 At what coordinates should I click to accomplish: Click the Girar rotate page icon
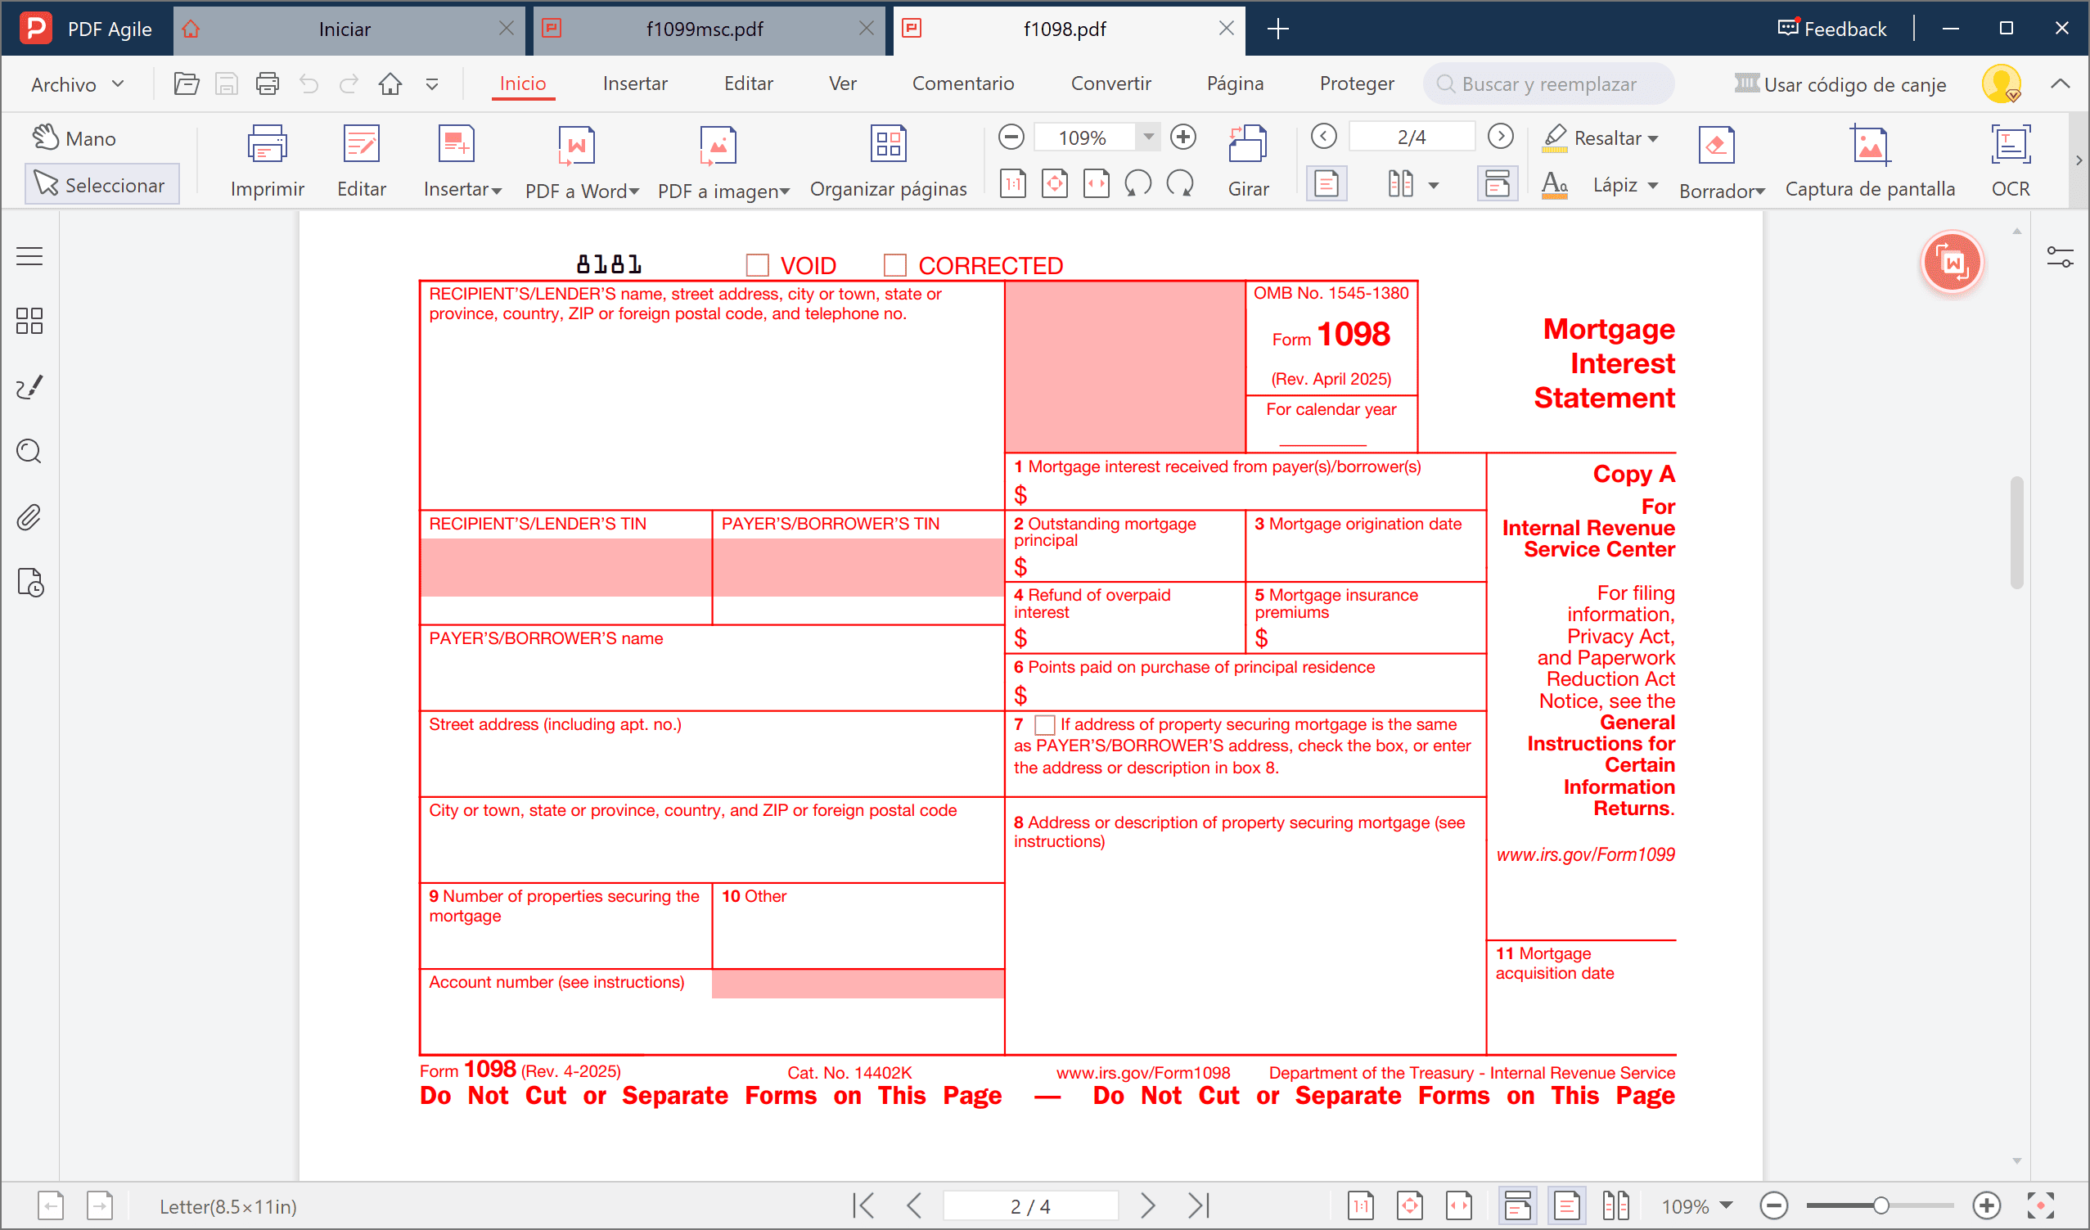1247,146
